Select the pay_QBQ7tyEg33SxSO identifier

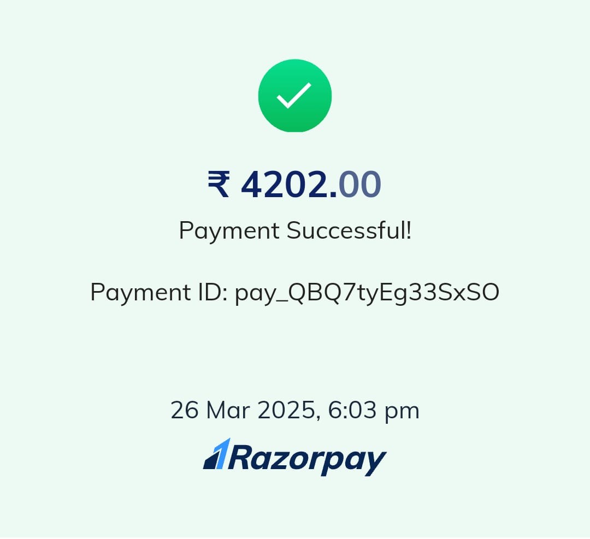click(x=367, y=293)
